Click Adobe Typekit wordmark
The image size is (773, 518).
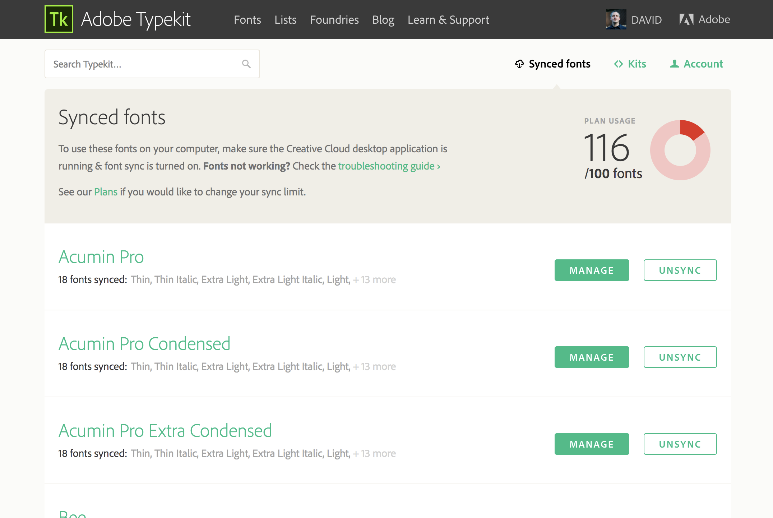[136, 19]
